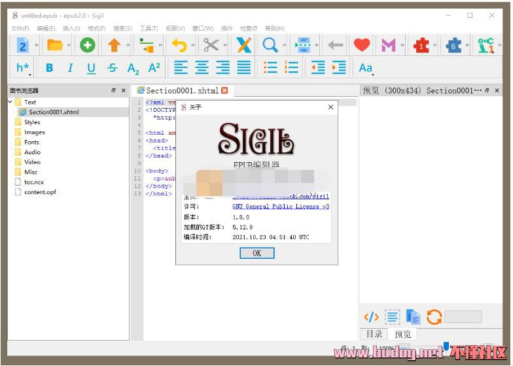The image size is (513, 366).
Task: Apply strikethrough formatting
Action: [113, 68]
